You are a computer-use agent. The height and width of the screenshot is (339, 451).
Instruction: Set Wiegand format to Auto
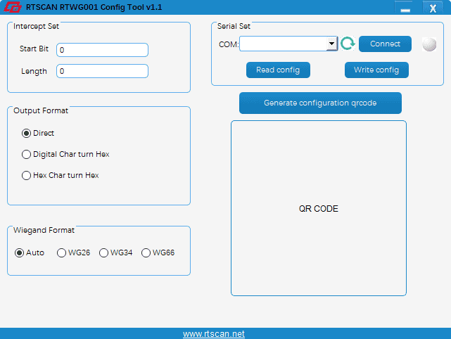click(x=20, y=252)
